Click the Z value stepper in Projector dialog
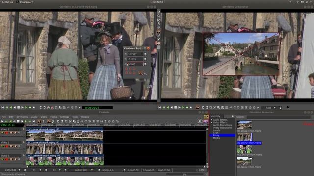 (145, 64)
